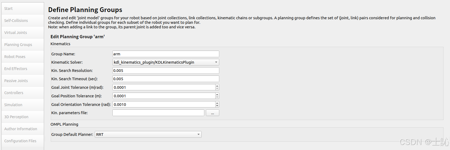Increase Goal Orientation Tolerance with up arrow
The image size is (450, 150).
click(x=217, y=103)
